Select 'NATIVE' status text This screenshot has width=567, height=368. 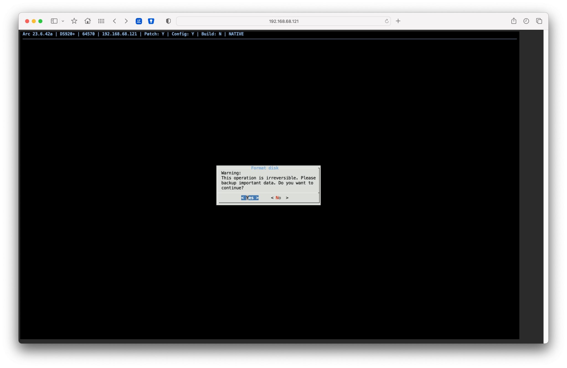coord(236,34)
